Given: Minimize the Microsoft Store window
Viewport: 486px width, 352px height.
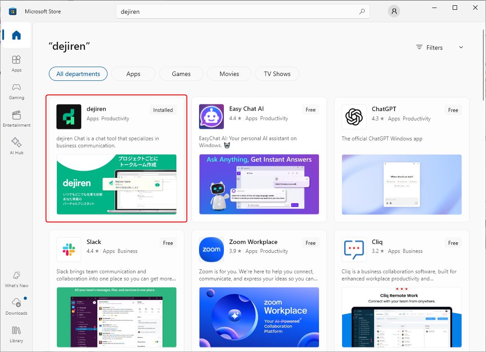Looking at the screenshot, I should [434, 8].
